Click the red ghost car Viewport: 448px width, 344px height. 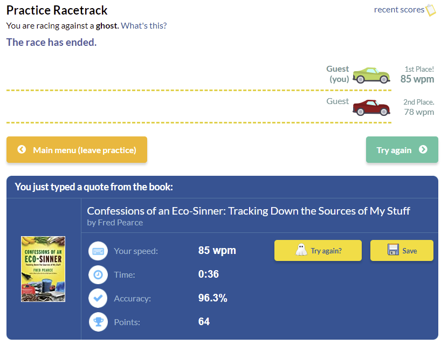coord(371,108)
